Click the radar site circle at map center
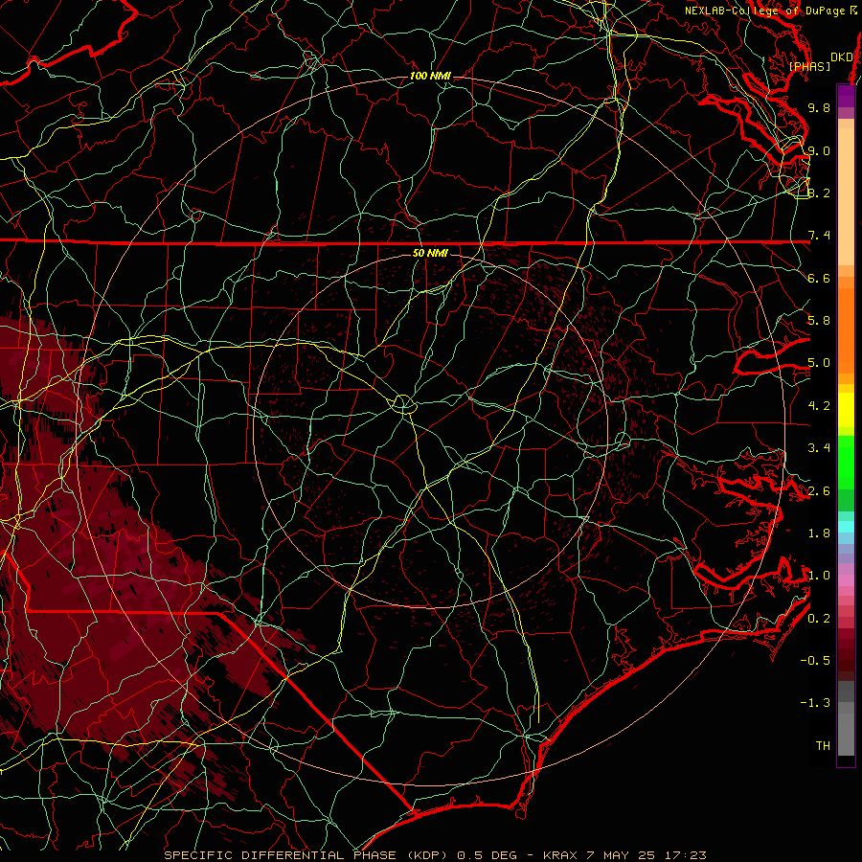This screenshot has height=862, width=862. point(403,404)
